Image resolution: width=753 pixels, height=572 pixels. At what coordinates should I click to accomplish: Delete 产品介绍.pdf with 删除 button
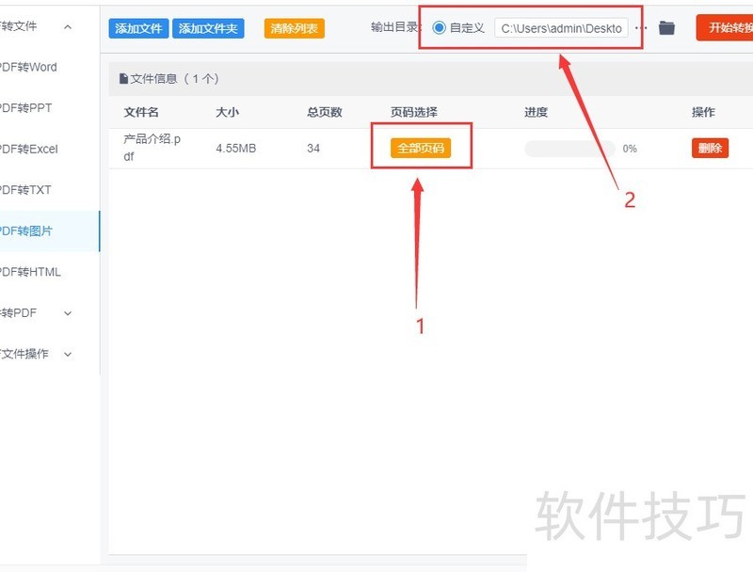[x=710, y=148]
